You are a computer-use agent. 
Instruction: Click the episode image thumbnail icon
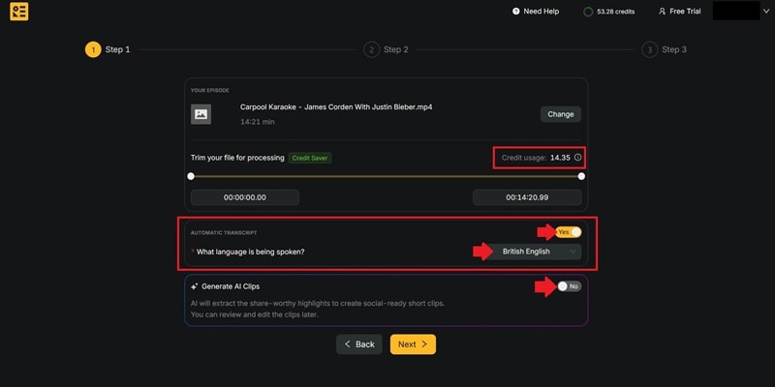coord(201,114)
